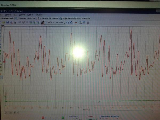Click the spark plug script icon
The image size is (160, 120).
[43, 22]
